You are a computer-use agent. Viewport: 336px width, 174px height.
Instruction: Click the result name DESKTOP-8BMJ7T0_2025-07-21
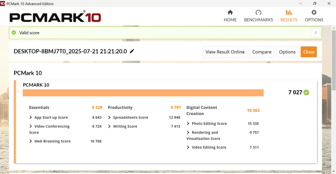point(70,51)
